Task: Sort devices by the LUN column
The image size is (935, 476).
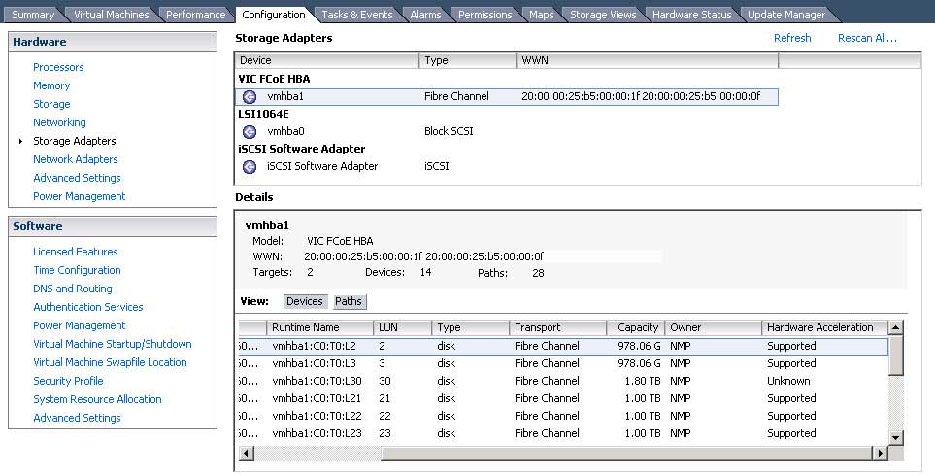Action: pos(403,328)
